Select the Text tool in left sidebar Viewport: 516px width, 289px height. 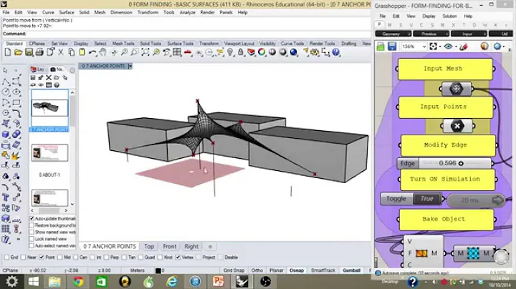click(6, 197)
